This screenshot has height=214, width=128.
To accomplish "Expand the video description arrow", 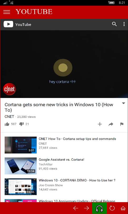I will tap(124, 103).
